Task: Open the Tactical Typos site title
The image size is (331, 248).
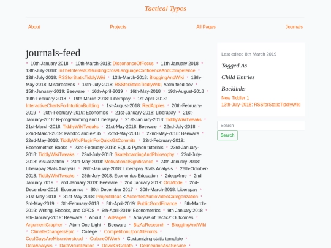Action: click(x=165, y=9)
